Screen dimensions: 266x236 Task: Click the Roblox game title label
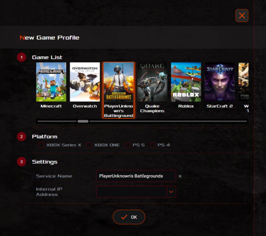[x=186, y=106]
